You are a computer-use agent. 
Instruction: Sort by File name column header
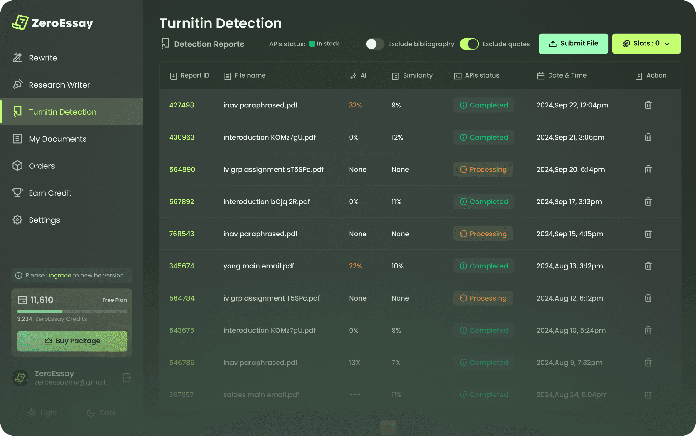tap(245, 76)
